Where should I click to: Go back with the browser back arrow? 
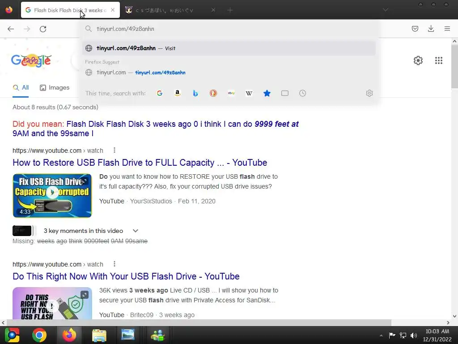tap(11, 29)
